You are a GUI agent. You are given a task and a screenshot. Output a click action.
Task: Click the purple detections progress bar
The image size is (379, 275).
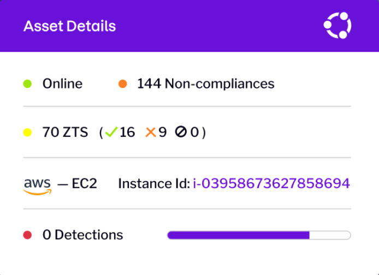(259, 235)
